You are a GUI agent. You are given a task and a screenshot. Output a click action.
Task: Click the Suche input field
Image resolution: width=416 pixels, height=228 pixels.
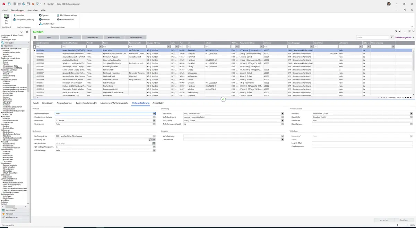[x=373, y=37]
